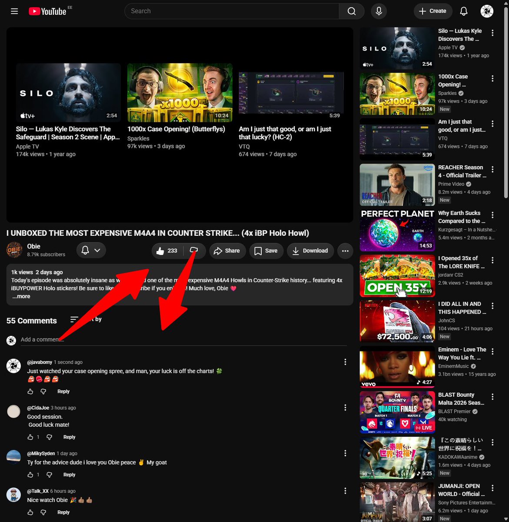Save video to playlist
Screen dimensions: 509x522
tap(266, 251)
